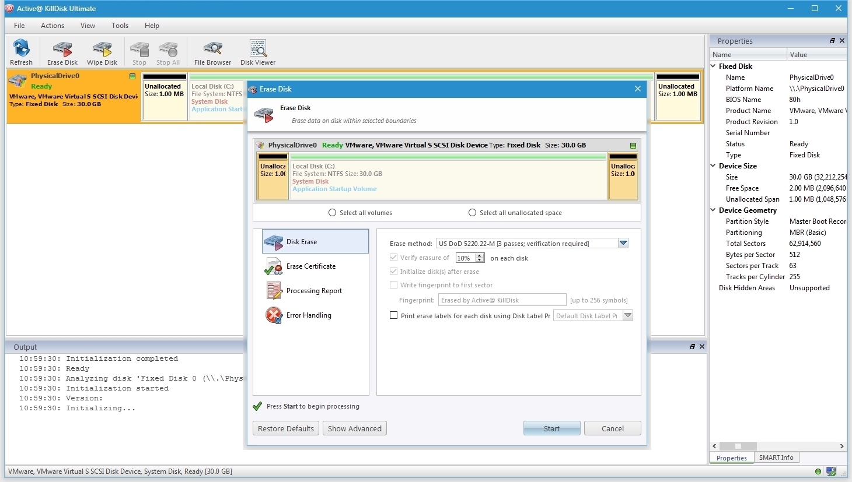
Task: Close the Erase Disk dialog
Action: (x=638, y=89)
